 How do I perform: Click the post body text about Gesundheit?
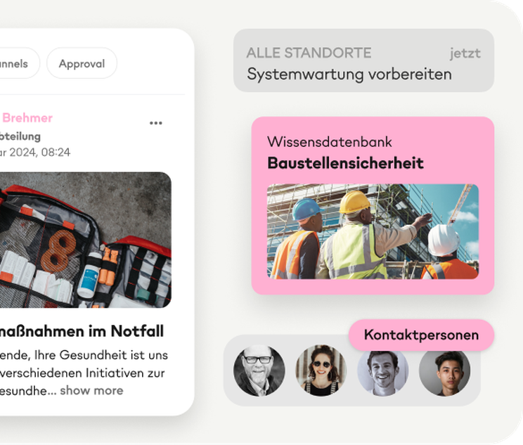click(84, 373)
